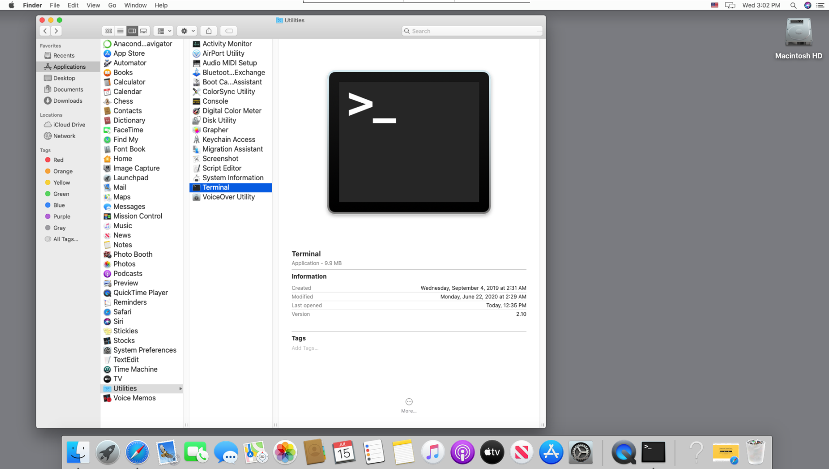Viewport: 829px width, 469px height.
Task: Open the group-by arrangement dropdown
Action: click(x=163, y=31)
